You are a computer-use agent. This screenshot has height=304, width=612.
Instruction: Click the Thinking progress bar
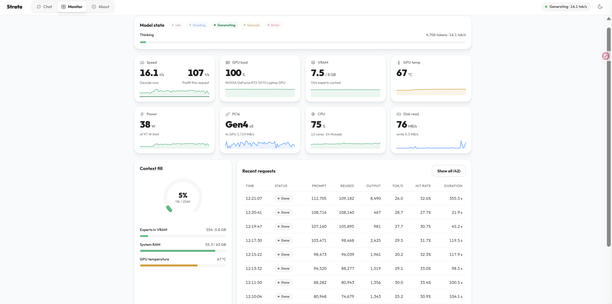click(303, 42)
